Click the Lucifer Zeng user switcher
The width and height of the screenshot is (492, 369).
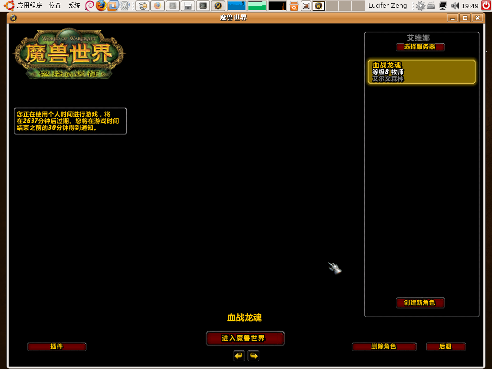388,6
